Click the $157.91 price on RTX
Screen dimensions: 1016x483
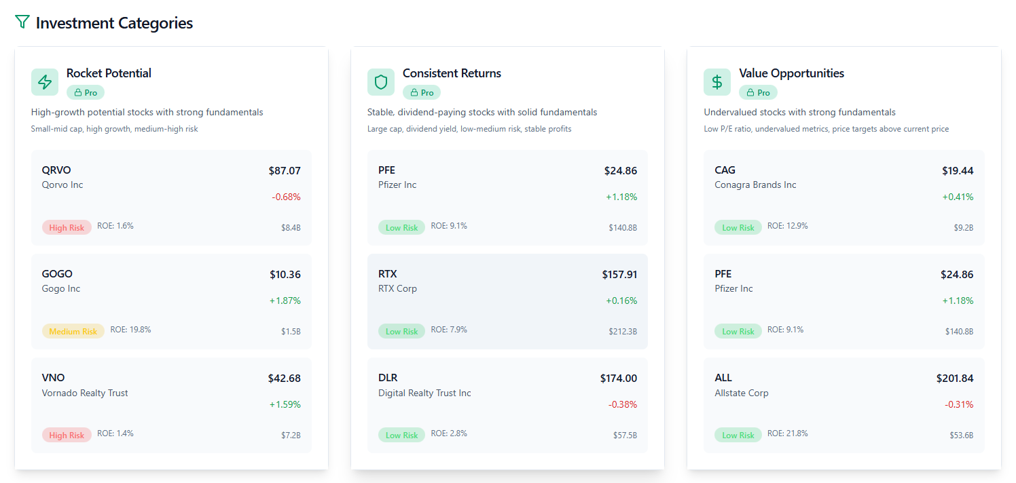[619, 275]
